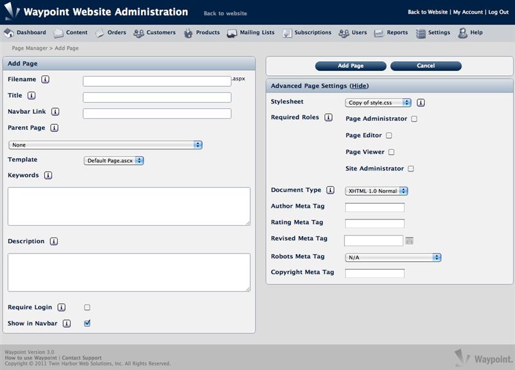Viewport: 515px width, 370px height.
Task: Click into the Navbar Link input
Action: (157, 113)
